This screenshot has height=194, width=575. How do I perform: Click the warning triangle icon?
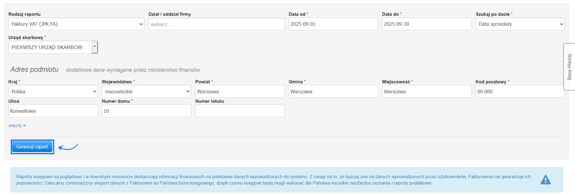545,180
